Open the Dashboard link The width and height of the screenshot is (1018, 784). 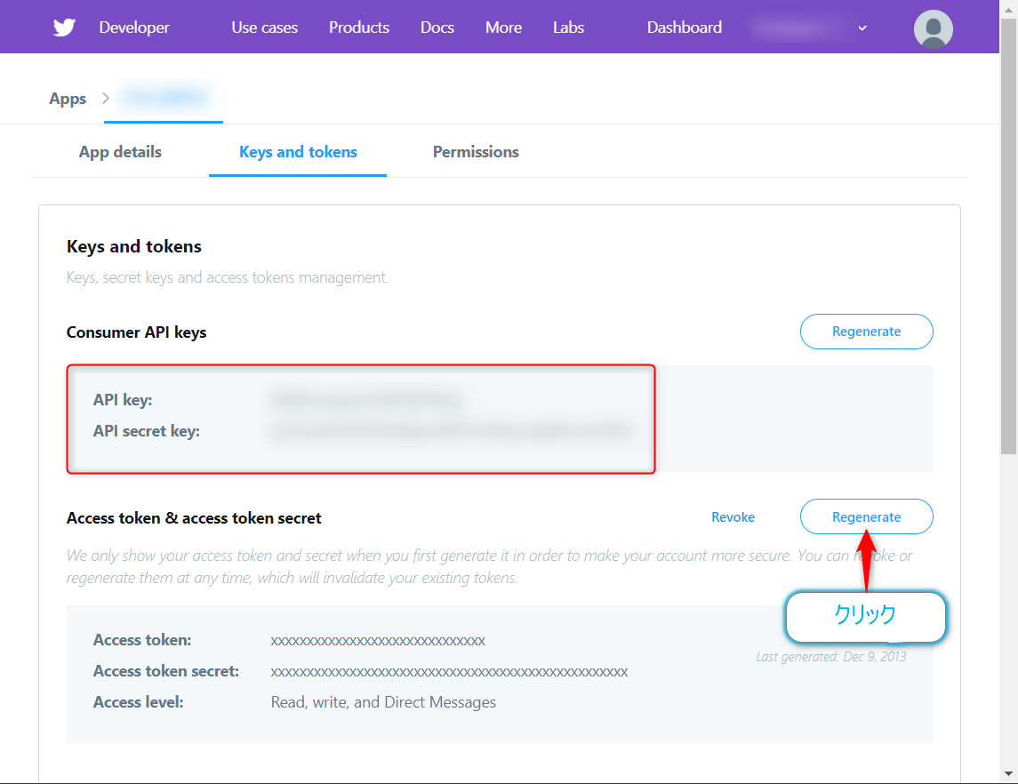tap(685, 28)
